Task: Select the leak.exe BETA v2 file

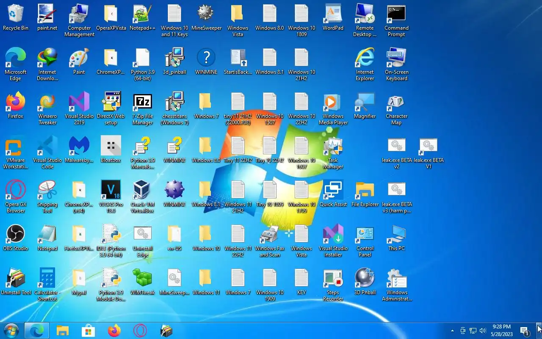Action: [x=397, y=153]
